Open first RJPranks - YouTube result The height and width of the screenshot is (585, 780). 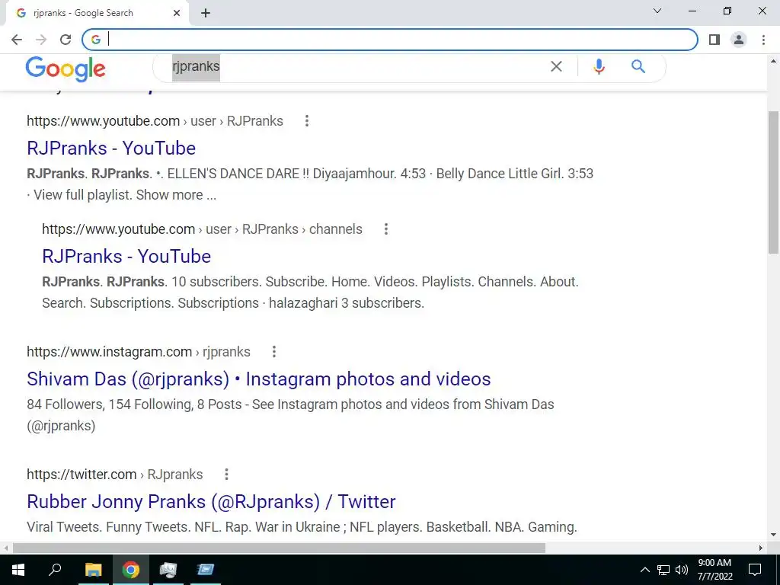111,149
